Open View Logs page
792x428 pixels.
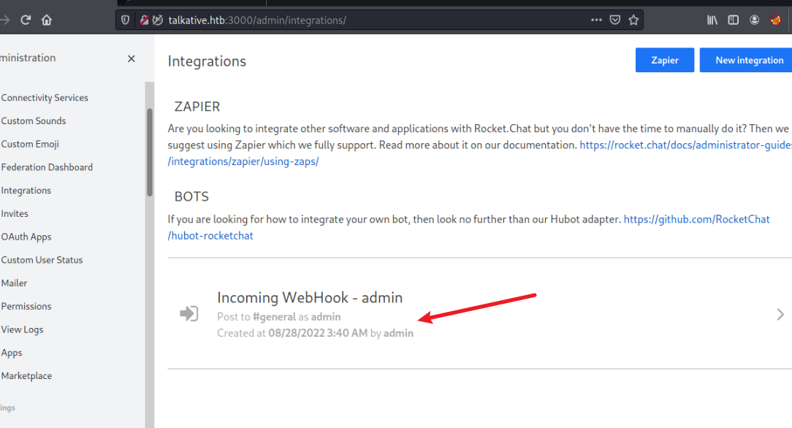coord(22,330)
